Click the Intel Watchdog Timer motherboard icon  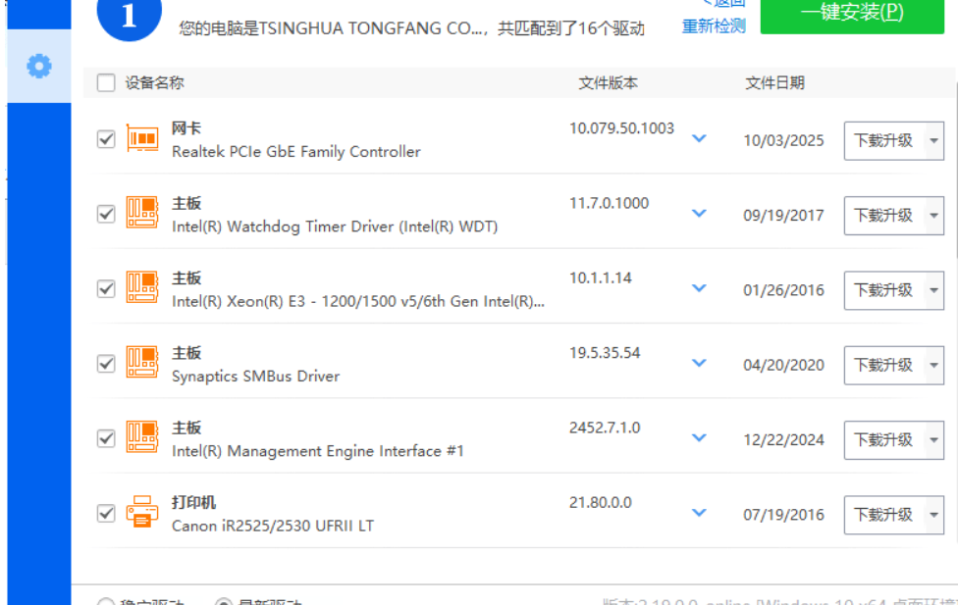click(x=141, y=214)
